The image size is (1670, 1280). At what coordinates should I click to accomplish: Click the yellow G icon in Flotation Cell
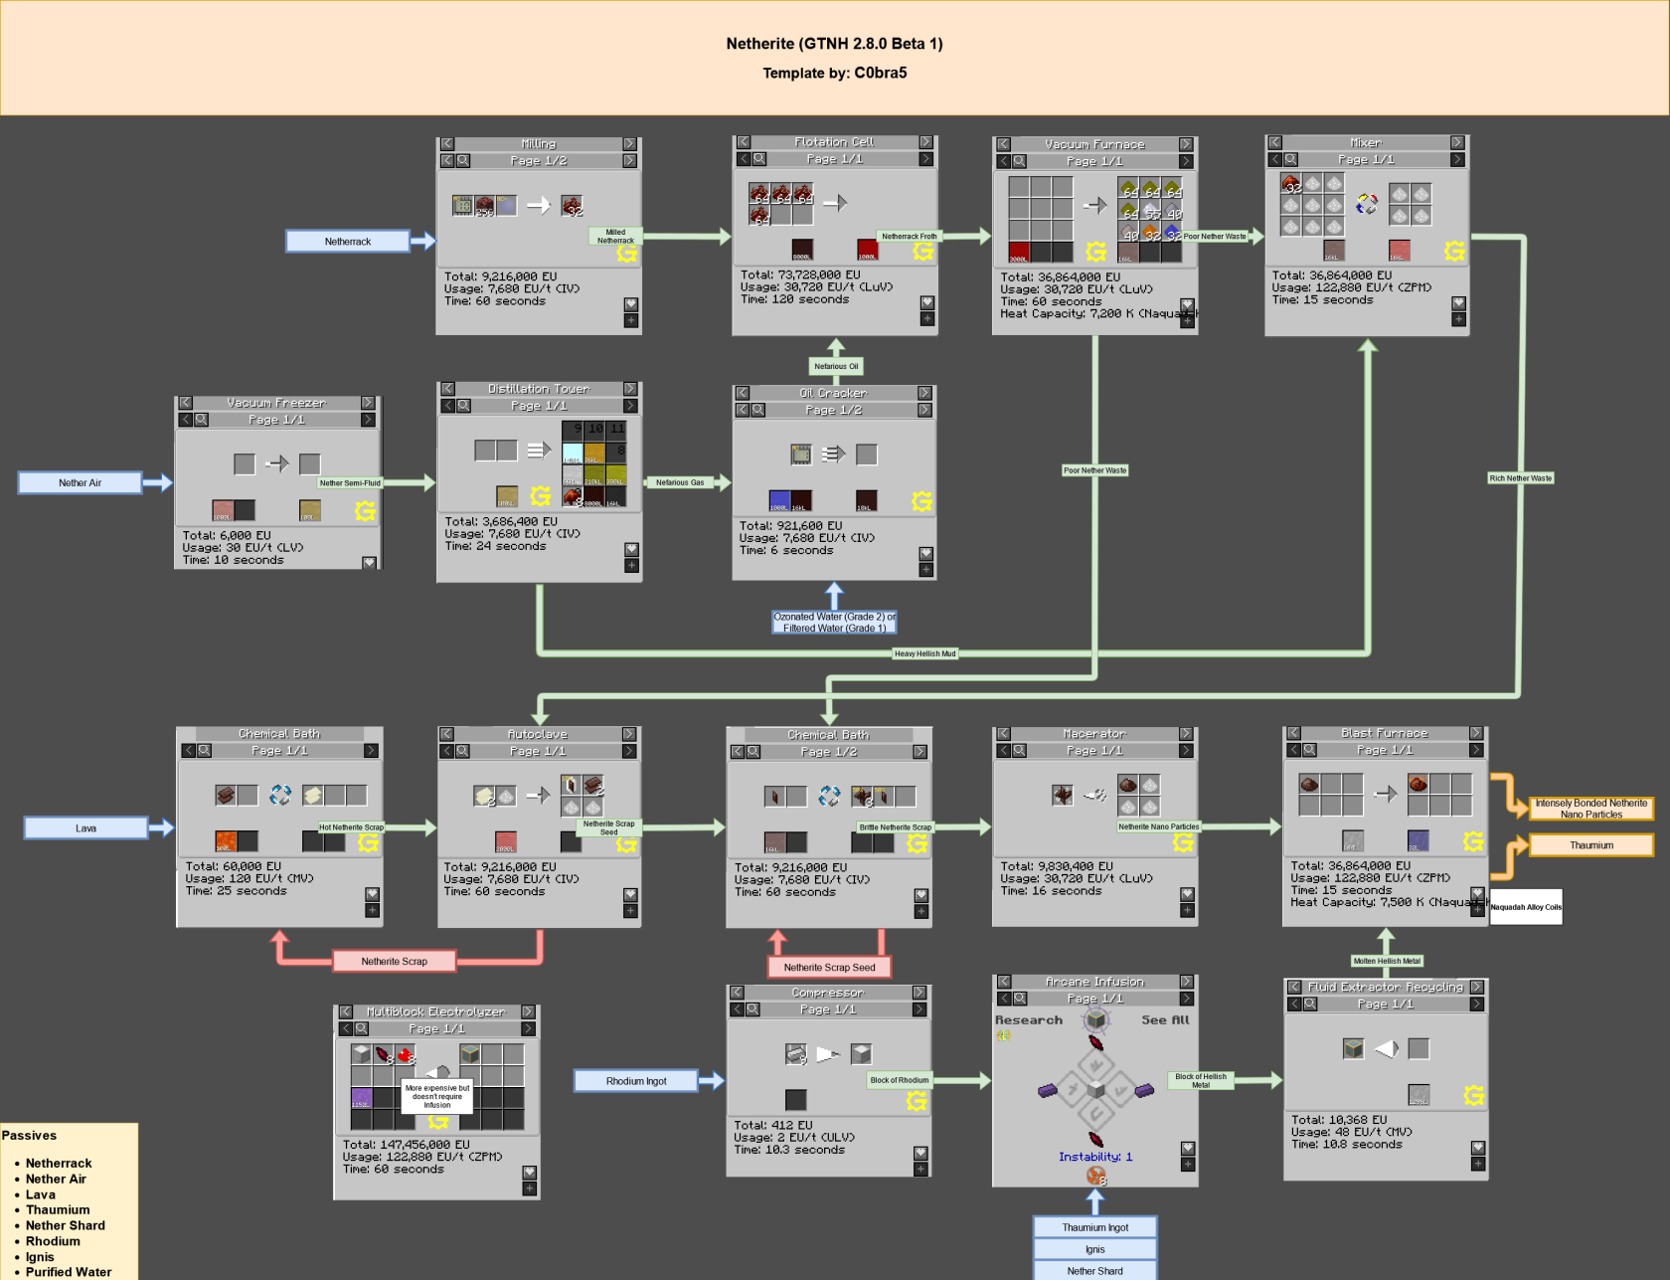(x=923, y=252)
